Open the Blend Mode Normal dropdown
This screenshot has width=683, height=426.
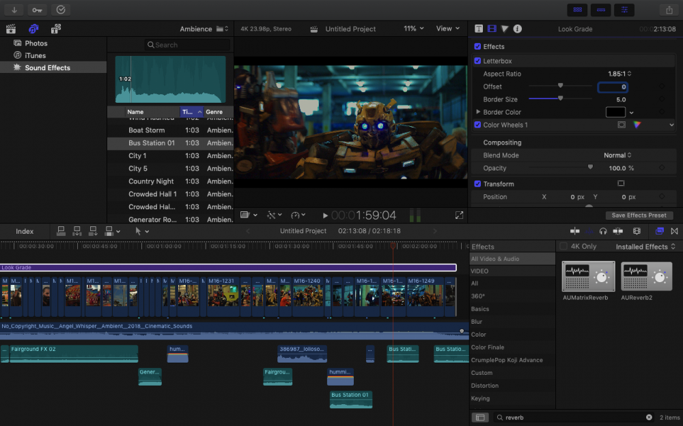pyautogui.click(x=617, y=155)
